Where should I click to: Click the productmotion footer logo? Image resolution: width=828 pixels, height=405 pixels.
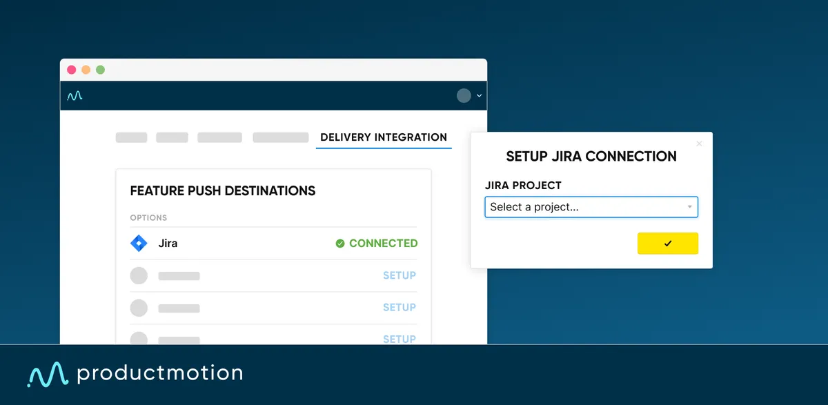point(135,374)
